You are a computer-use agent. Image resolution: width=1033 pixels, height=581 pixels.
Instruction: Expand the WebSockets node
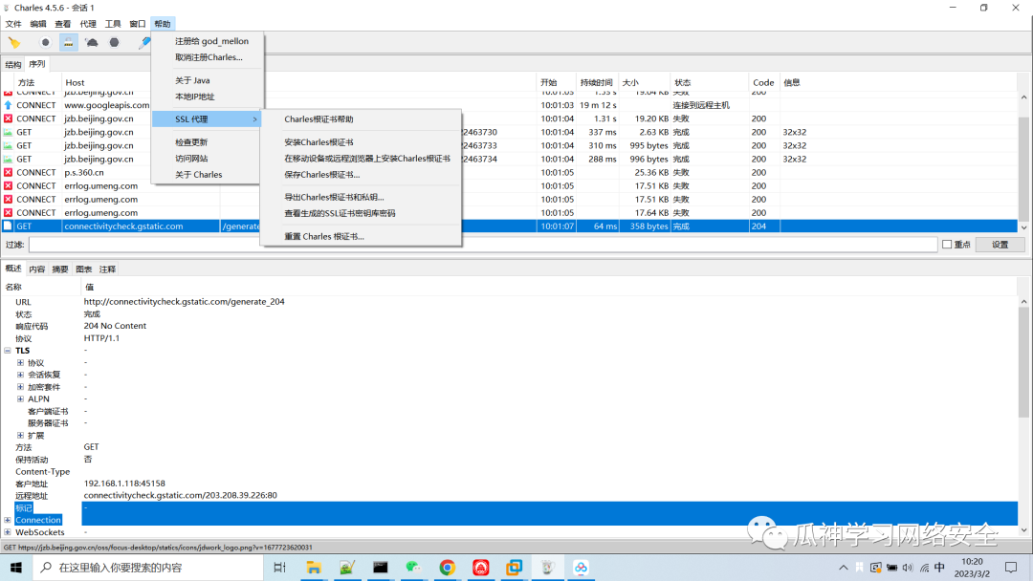pos(8,531)
